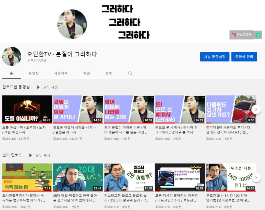Click text 조회수 4회 • 4시간 전
265x210 pixels.
click(16, 139)
